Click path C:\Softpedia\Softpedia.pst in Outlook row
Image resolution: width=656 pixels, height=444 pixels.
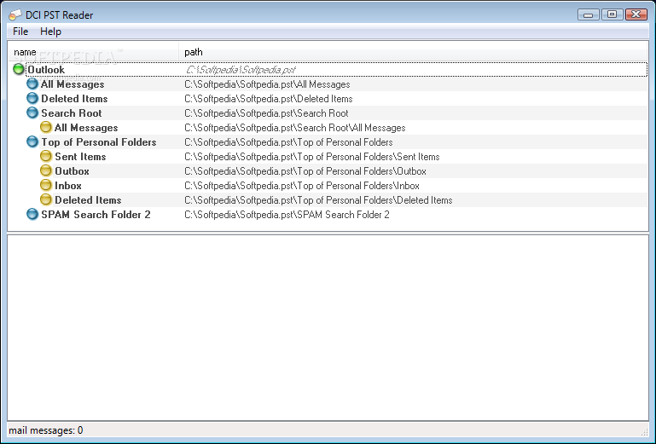pyautogui.click(x=241, y=70)
